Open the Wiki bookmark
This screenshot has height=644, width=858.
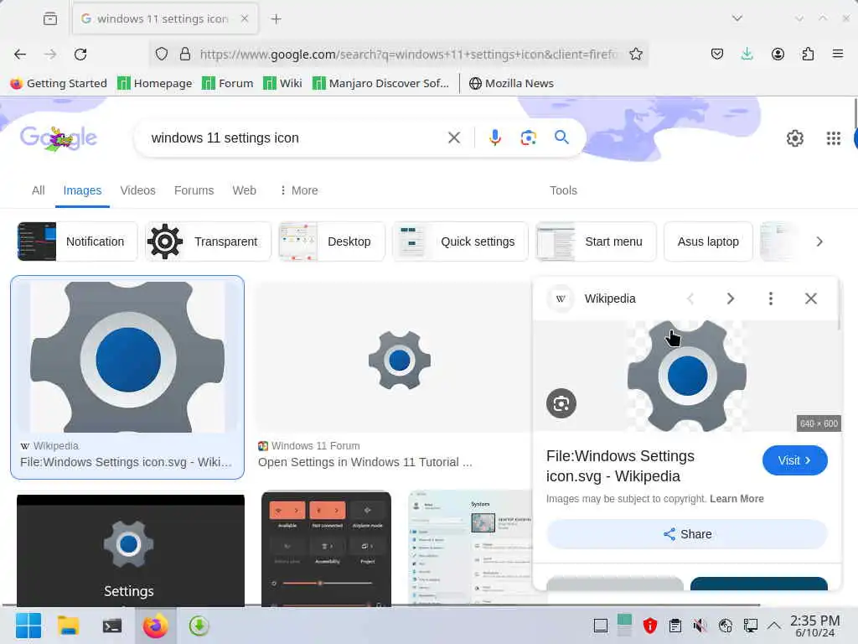click(x=282, y=83)
